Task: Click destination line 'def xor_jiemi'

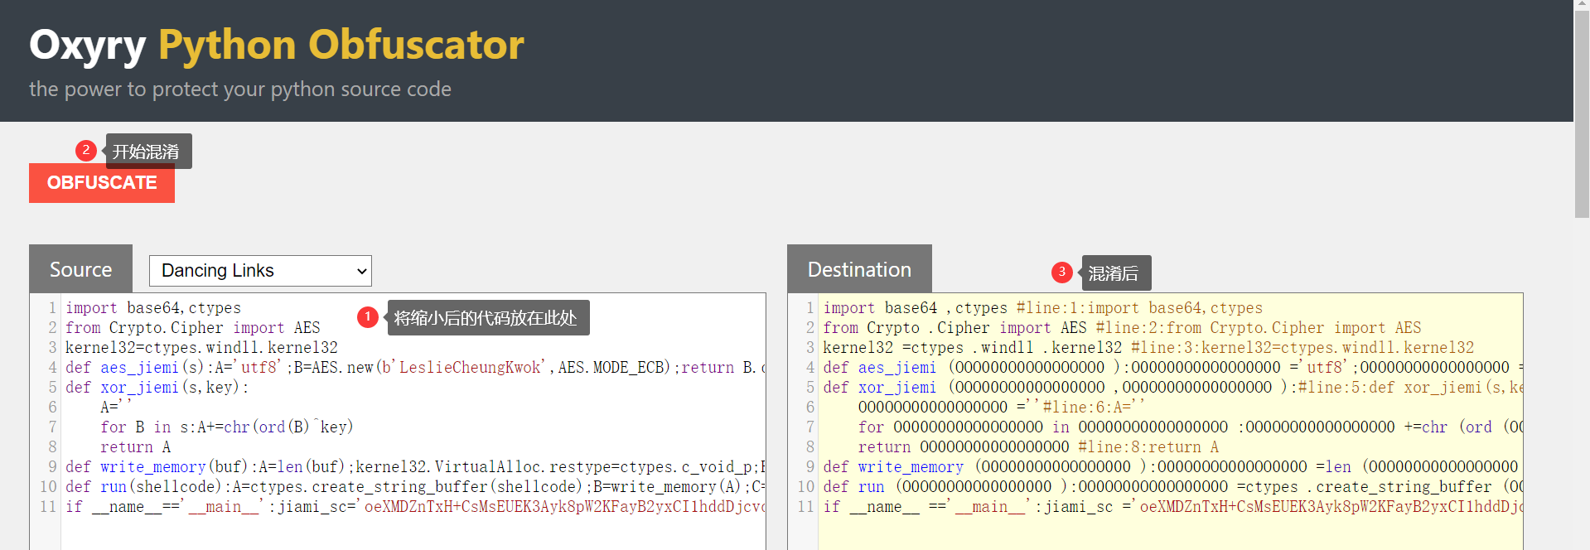Action: (1172, 388)
